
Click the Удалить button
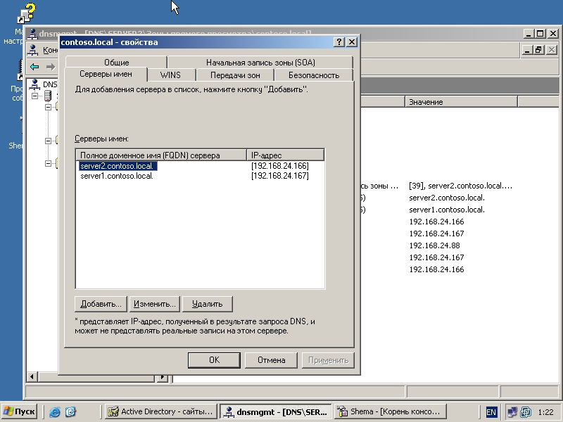(x=208, y=304)
